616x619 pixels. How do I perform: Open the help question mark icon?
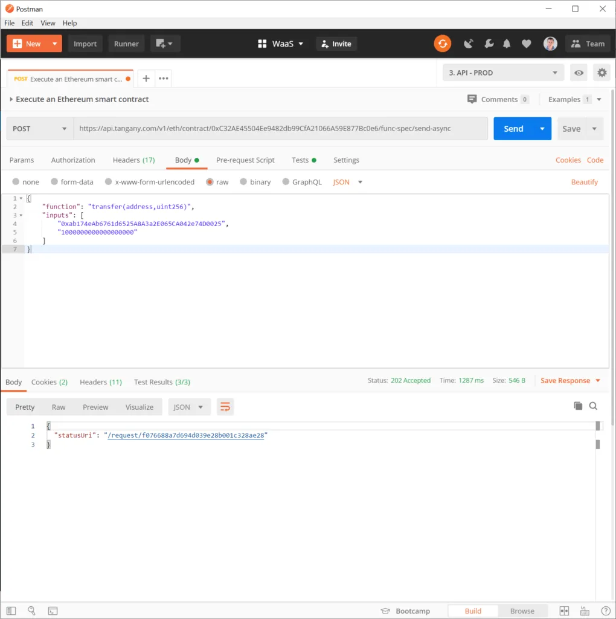tap(606, 611)
